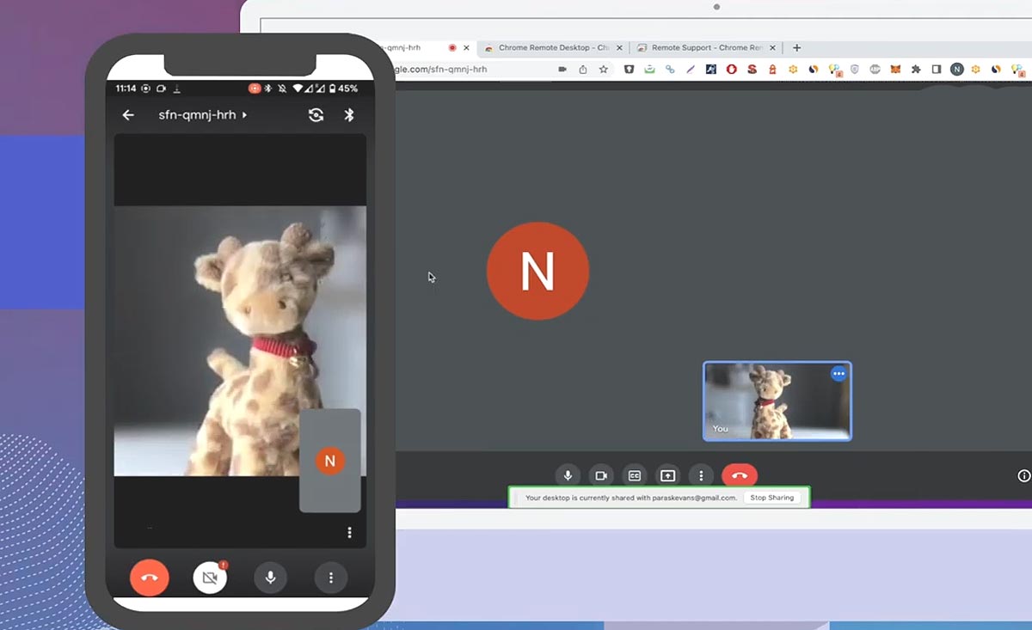Toggle the Chrome side panel icon

click(x=937, y=70)
